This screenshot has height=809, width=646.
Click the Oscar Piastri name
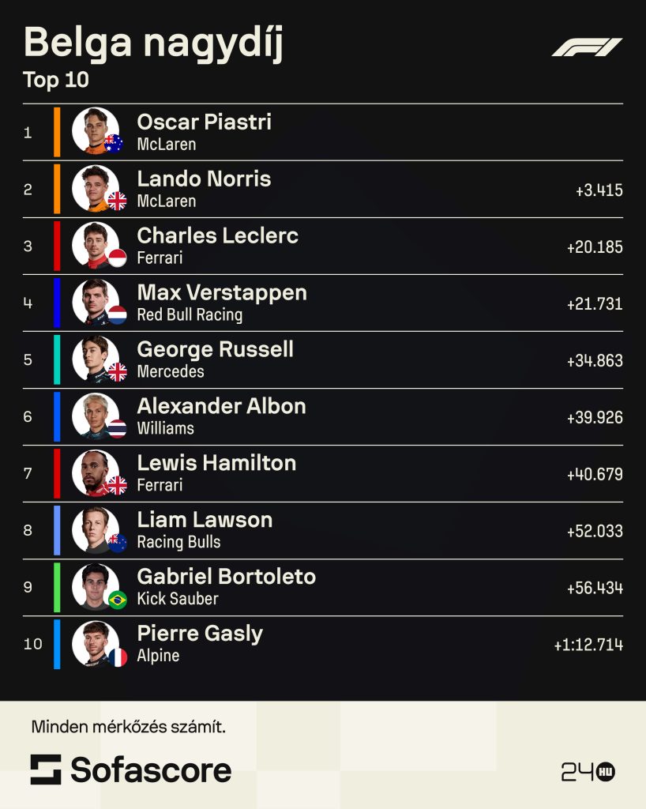click(204, 122)
